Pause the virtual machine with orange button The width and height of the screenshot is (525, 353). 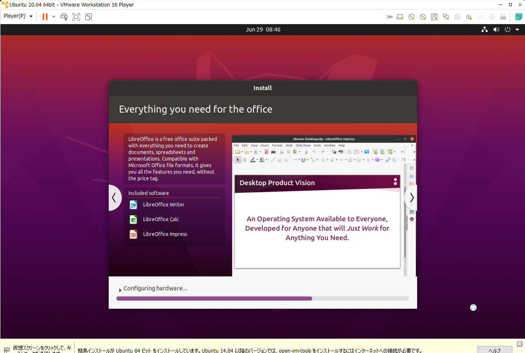45,17
